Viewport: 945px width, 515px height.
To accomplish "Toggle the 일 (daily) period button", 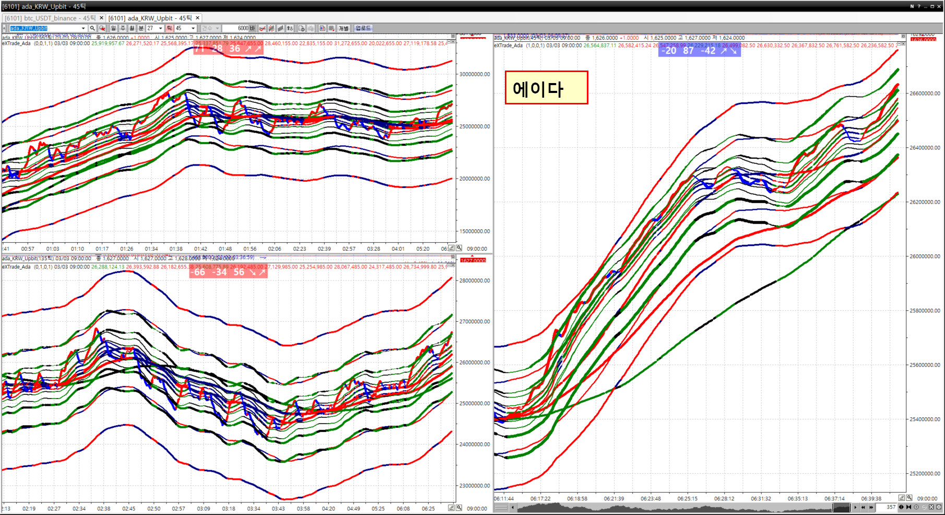I will click(113, 28).
